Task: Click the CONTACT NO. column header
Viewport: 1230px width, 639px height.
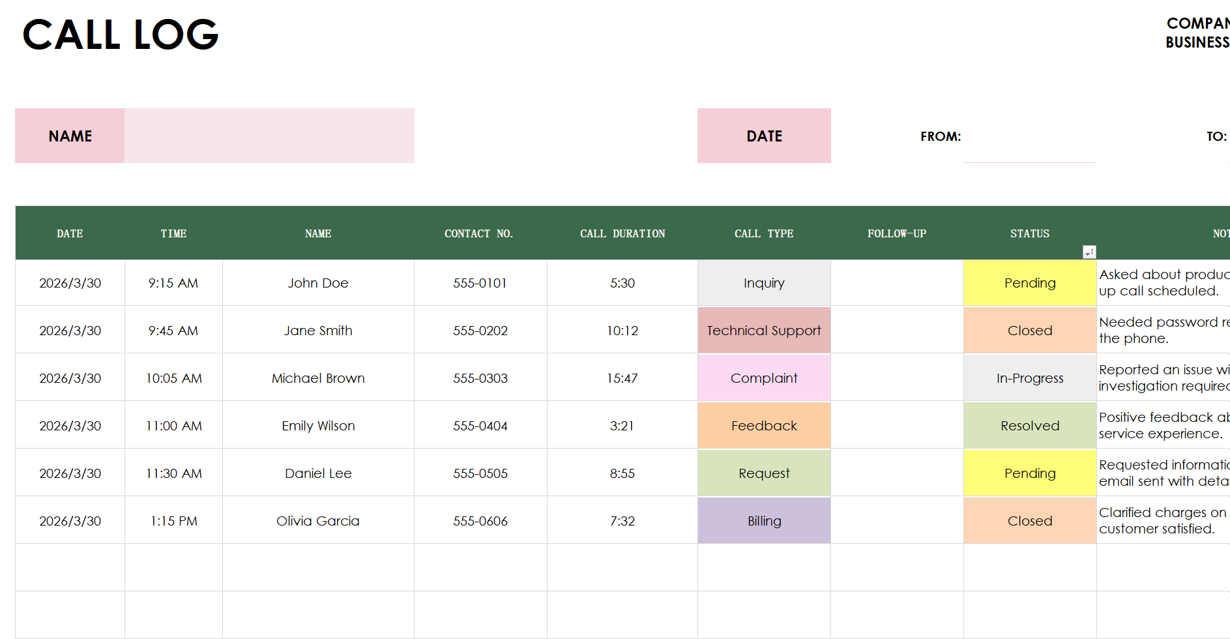Action: coord(480,233)
